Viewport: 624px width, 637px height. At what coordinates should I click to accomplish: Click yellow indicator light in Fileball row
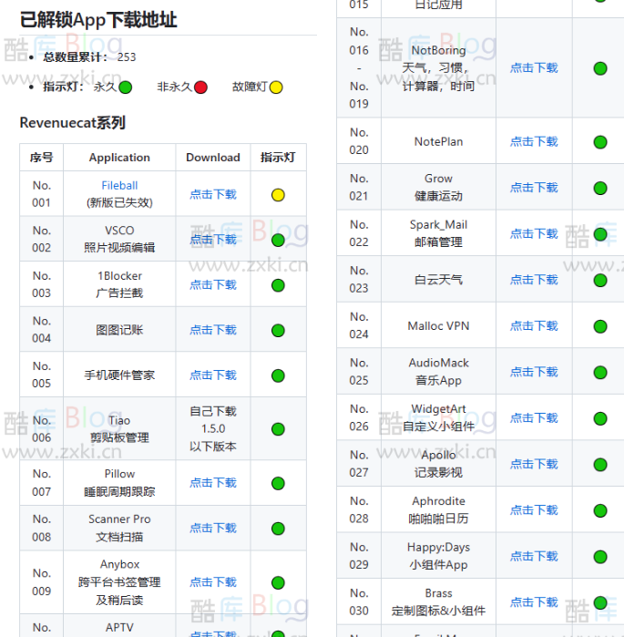(278, 195)
